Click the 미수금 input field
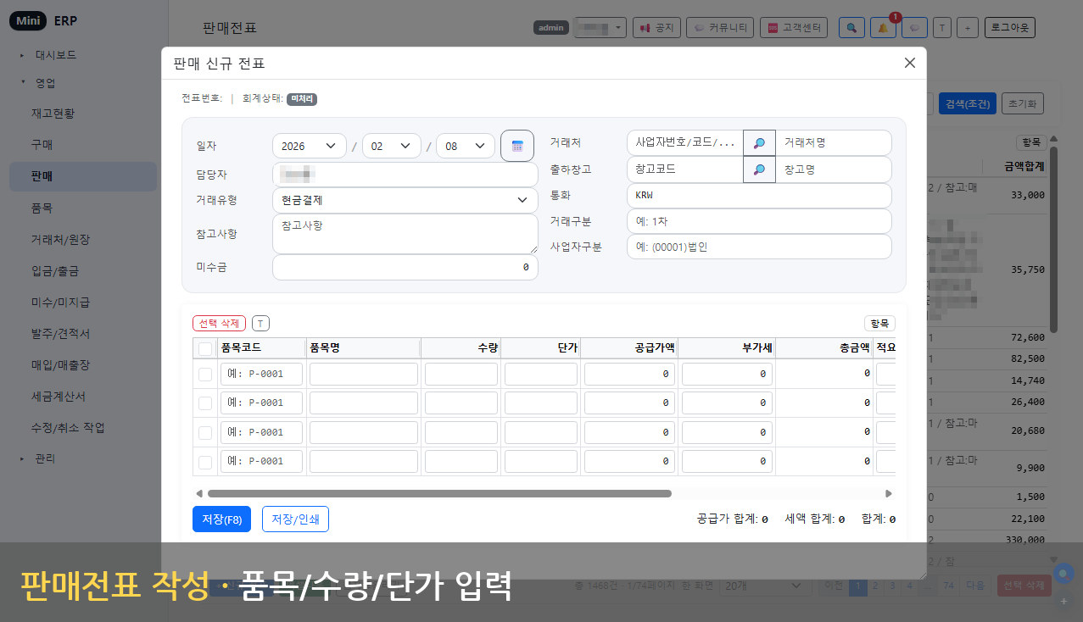This screenshot has width=1083, height=622. (x=405, y=267)
